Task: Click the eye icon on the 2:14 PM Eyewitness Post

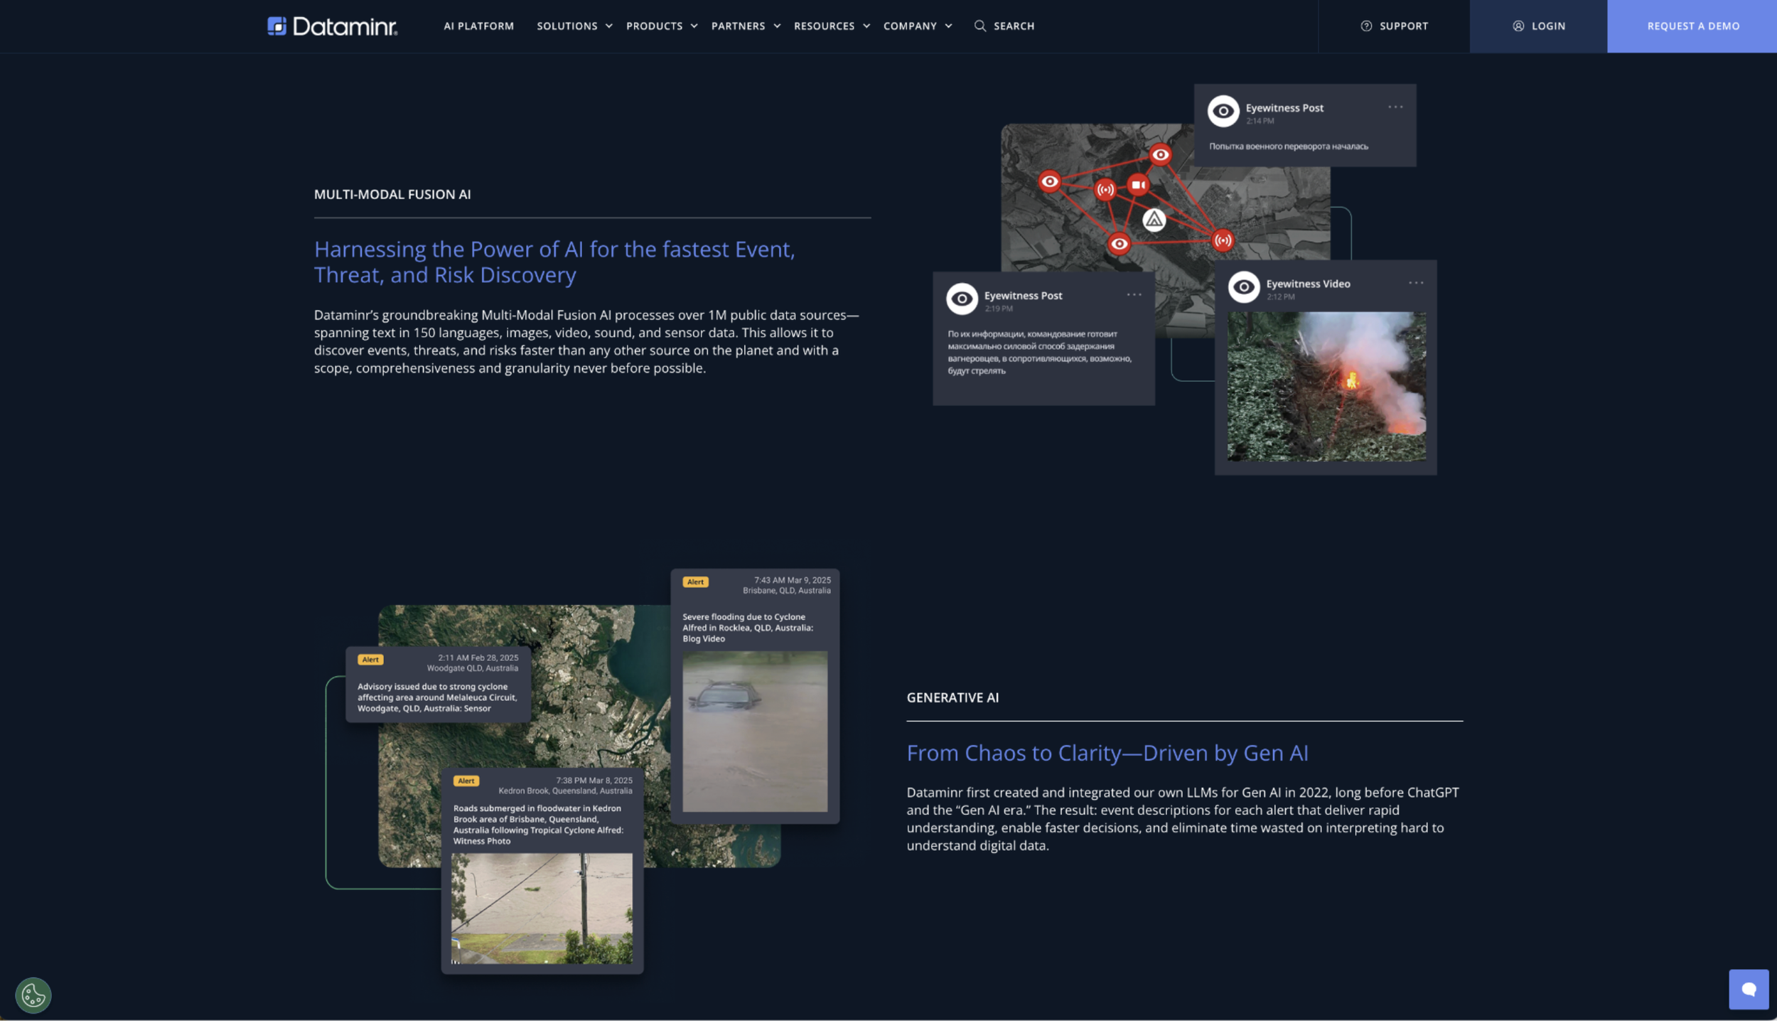Action: pyautogui.click(x=1223, y=111)
